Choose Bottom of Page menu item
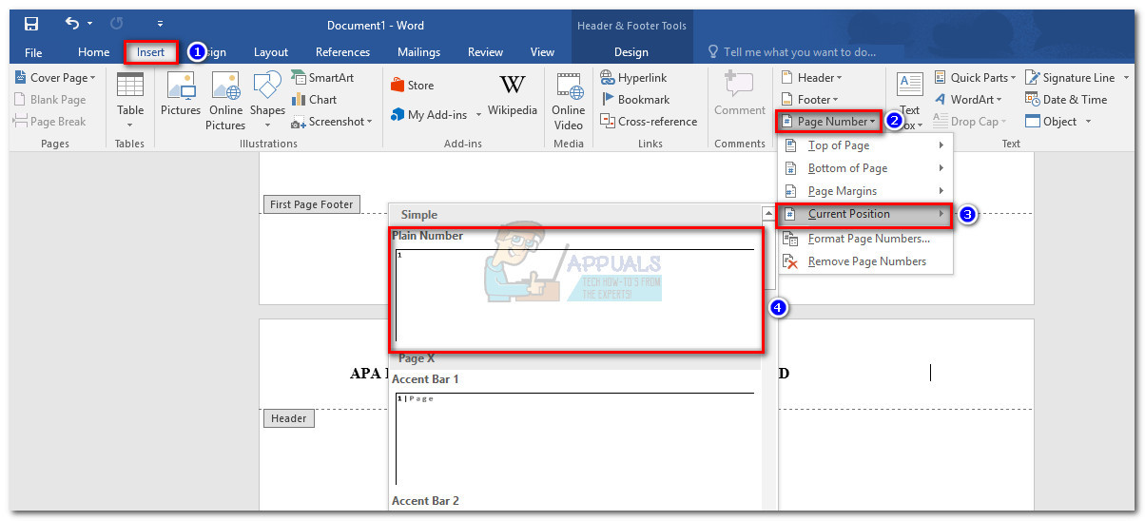 click(x=865, y=168)
